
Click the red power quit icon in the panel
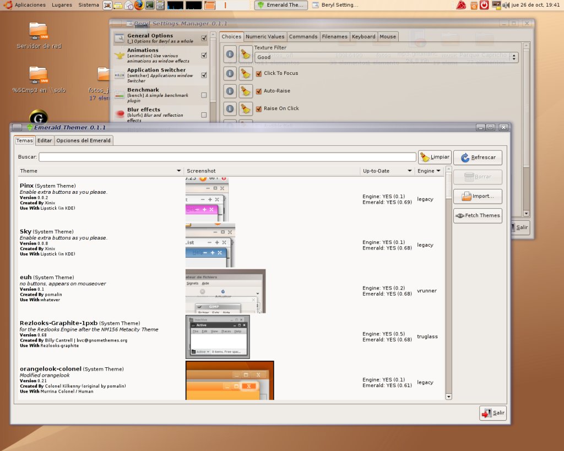484,5
